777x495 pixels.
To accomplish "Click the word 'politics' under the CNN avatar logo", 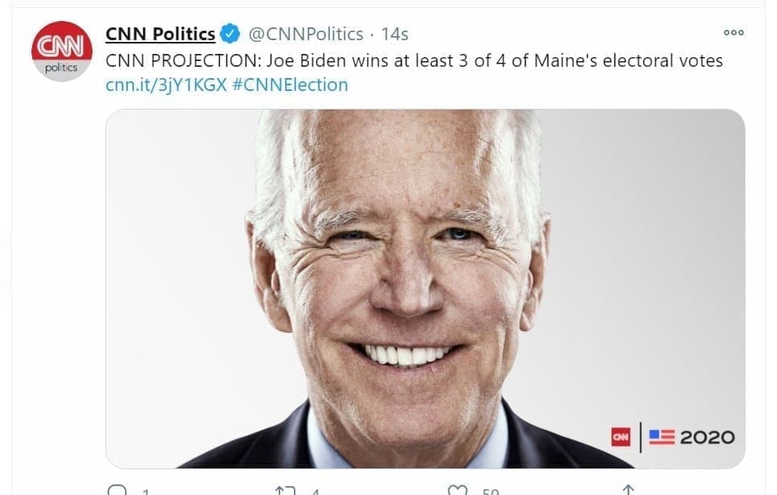I will (x=61, y=68).
